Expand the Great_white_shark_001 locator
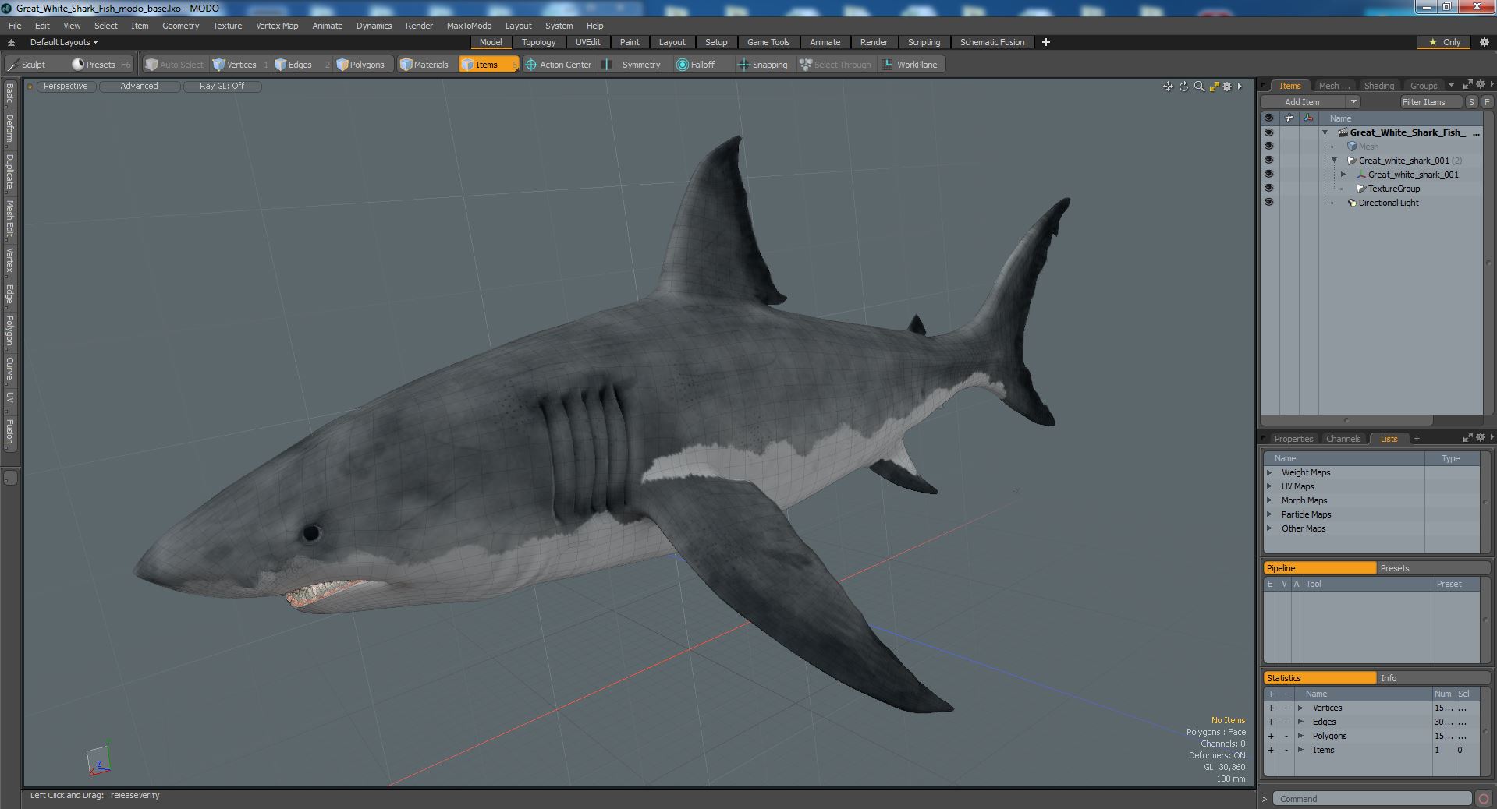 click(1343, 175)
